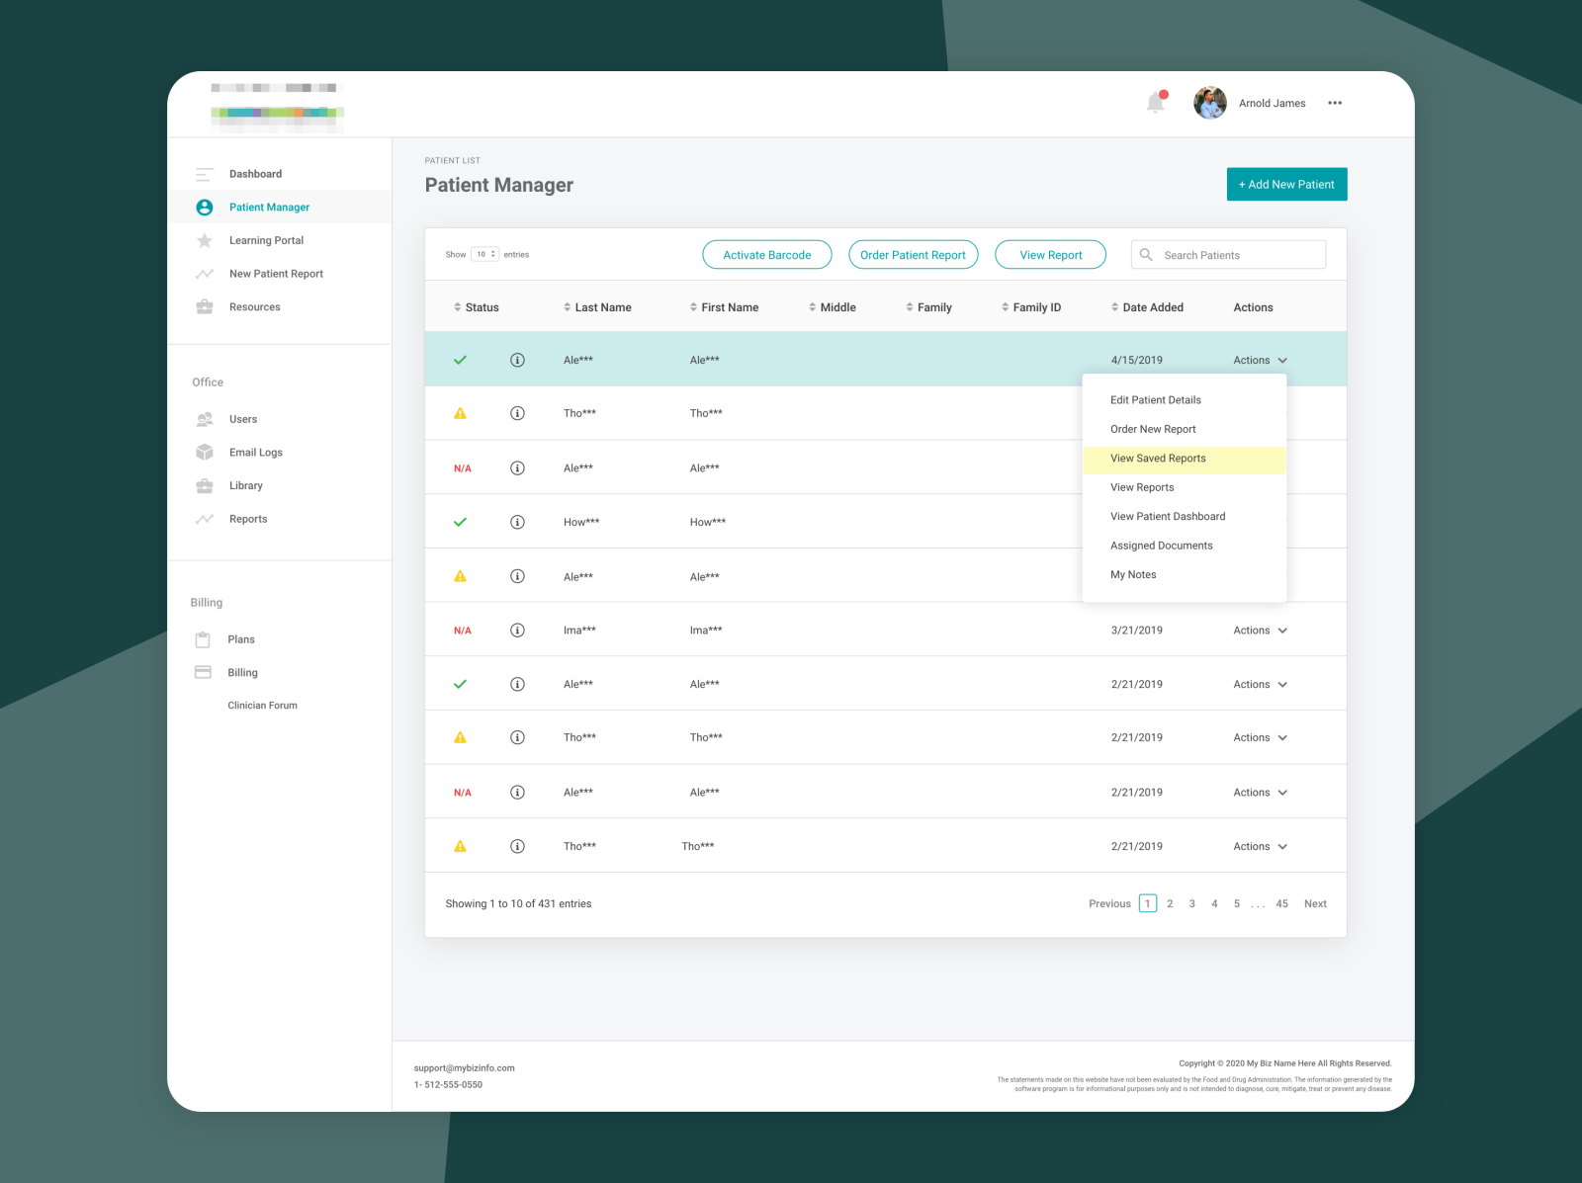The image size is (1582, 1183).
Task: Go to page 3 of patient results
Action: tap(1191, 903)
